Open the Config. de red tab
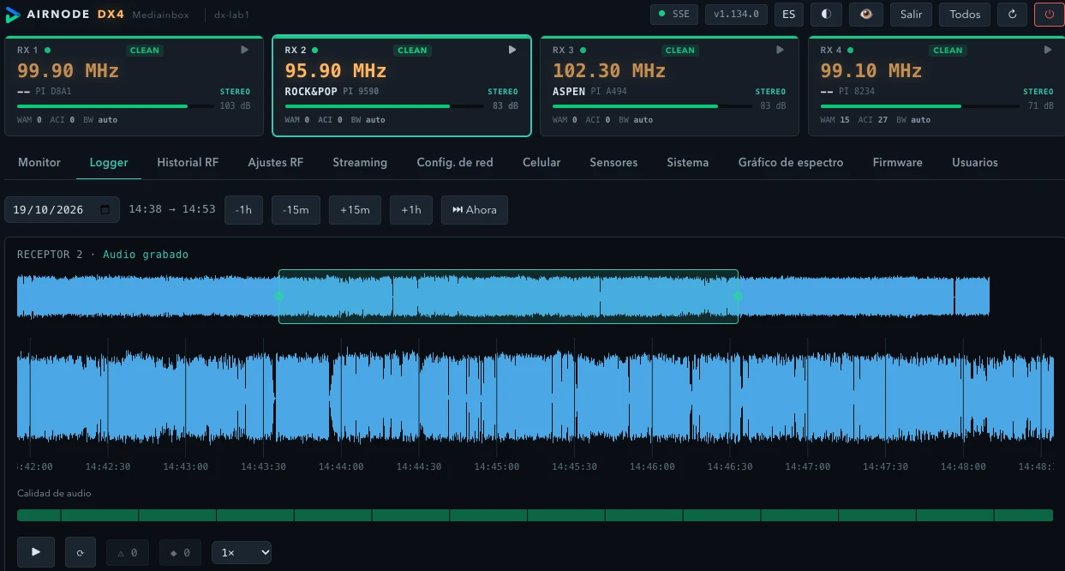Screen dimensions: 1065x571 pyautogui.click(x=455, y=162)
